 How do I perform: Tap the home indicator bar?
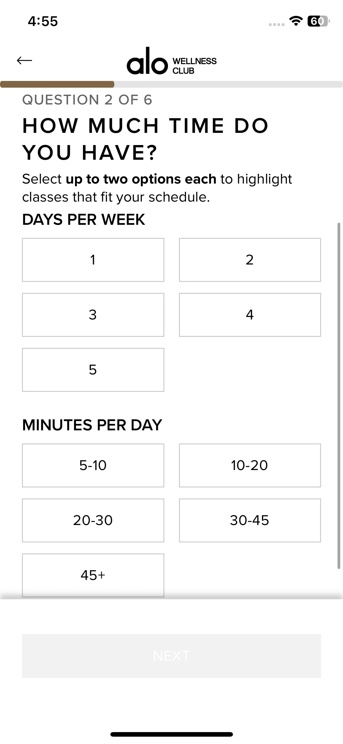(171, 734)
